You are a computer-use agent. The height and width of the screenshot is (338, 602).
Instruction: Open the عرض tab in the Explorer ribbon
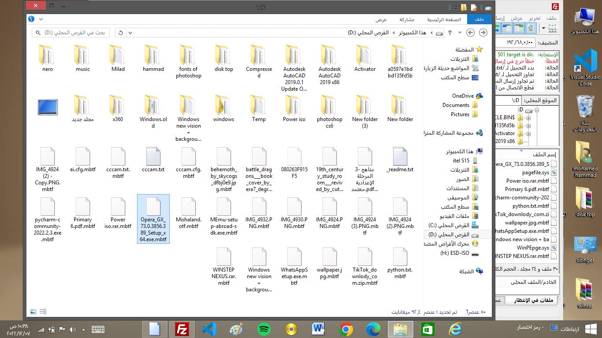click(381, 19)
